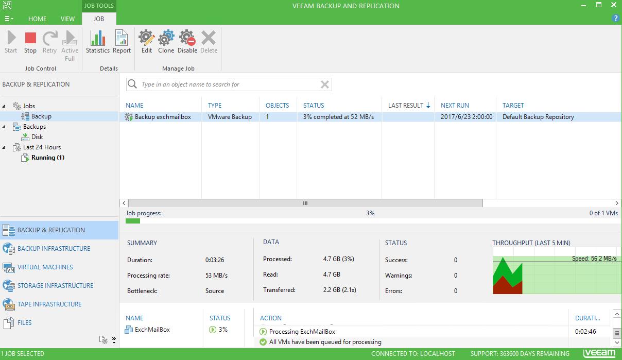Sort jobs by Name column header

click(134, 105)
